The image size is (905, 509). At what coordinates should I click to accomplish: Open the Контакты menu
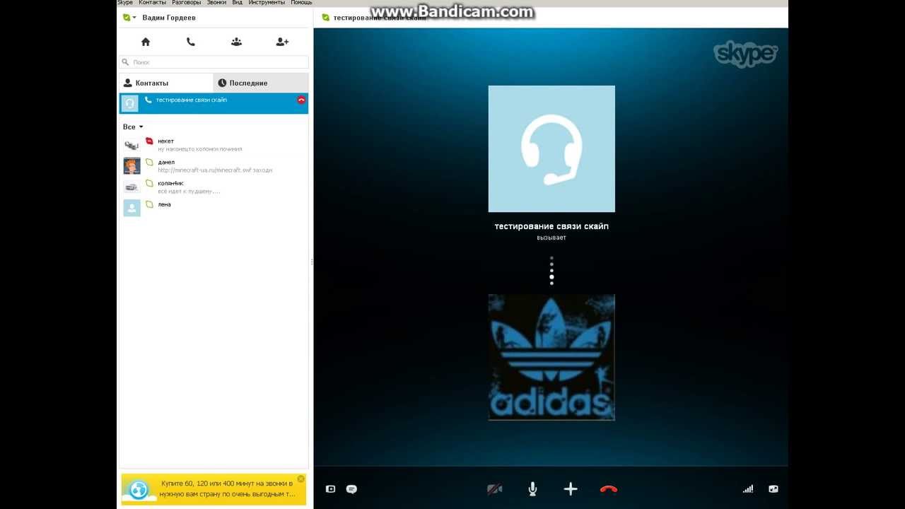[x=152, y=3]
